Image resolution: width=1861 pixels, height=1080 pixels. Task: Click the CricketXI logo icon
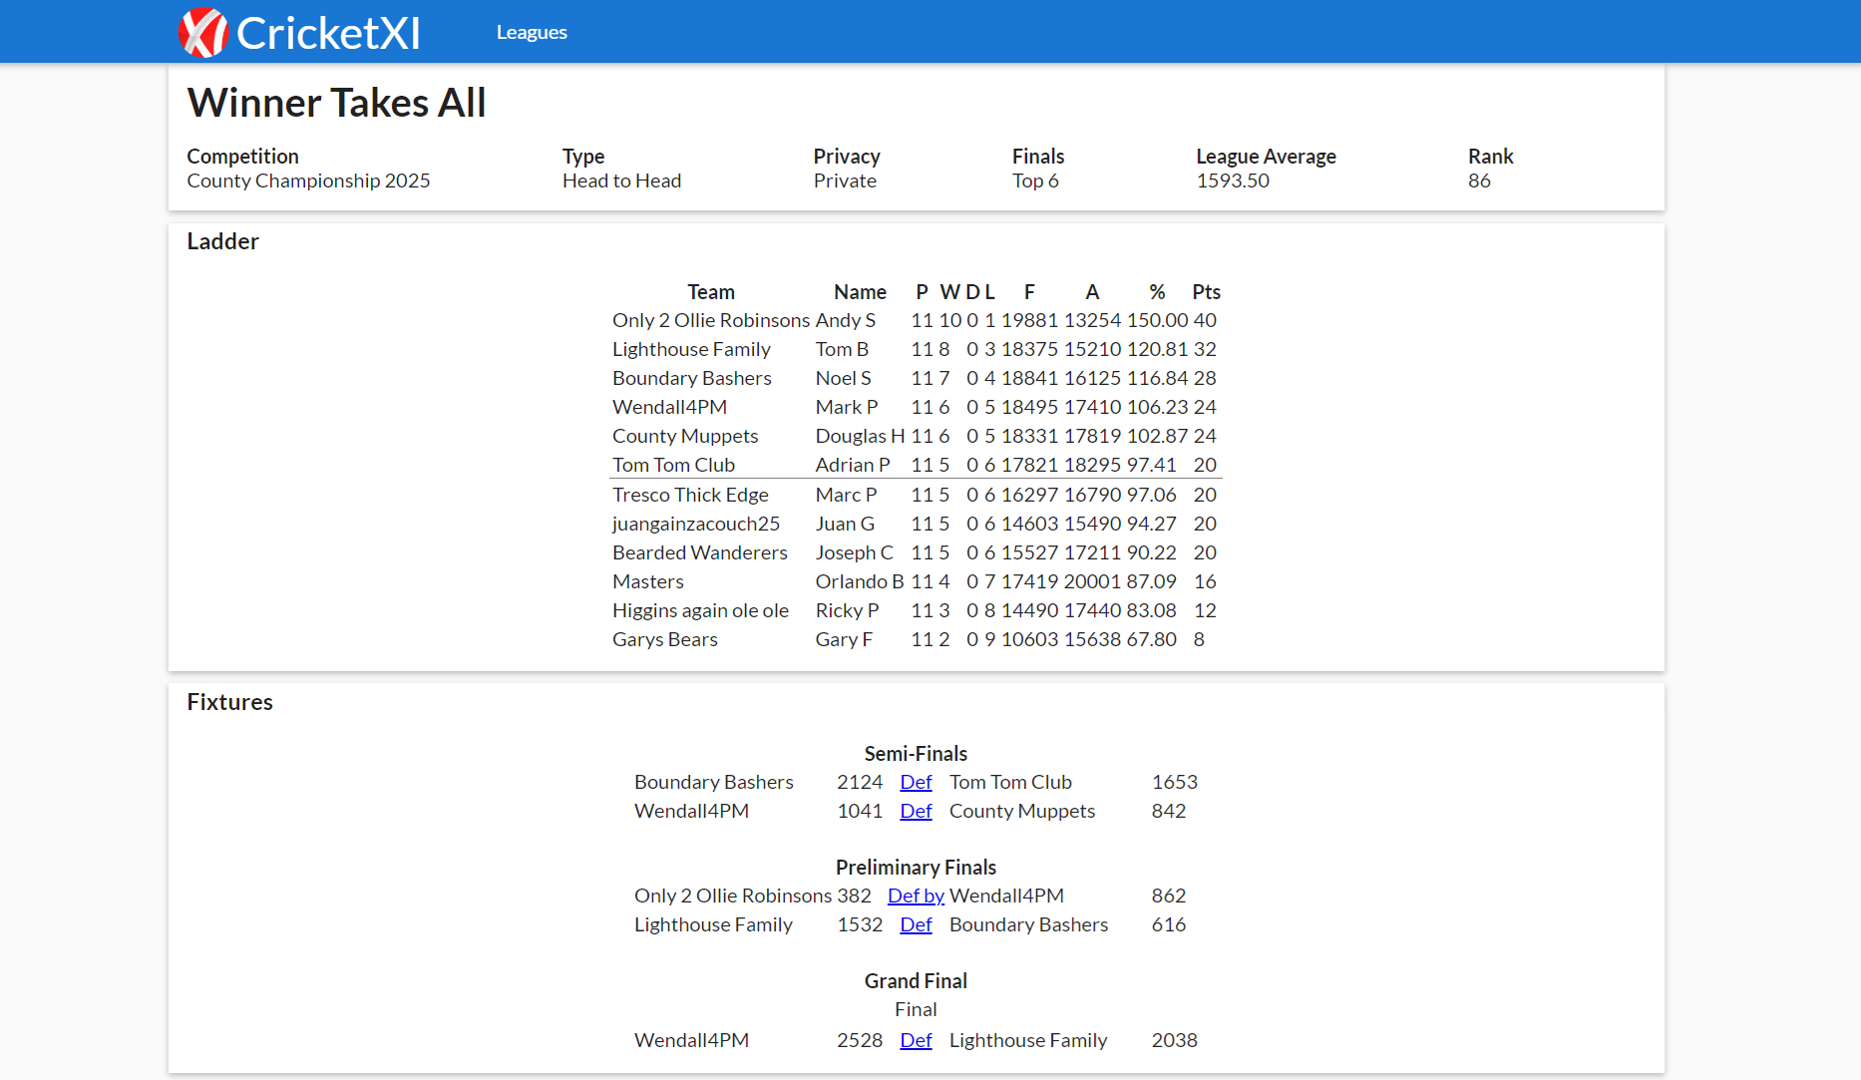[x=203, y=33]
